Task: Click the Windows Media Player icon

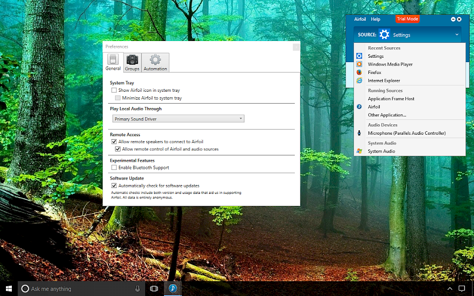Action: click(359, 64)
